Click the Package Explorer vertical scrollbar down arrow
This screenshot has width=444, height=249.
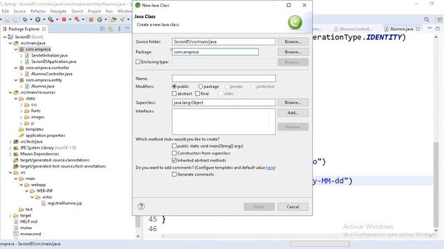(x=138, y=236)
